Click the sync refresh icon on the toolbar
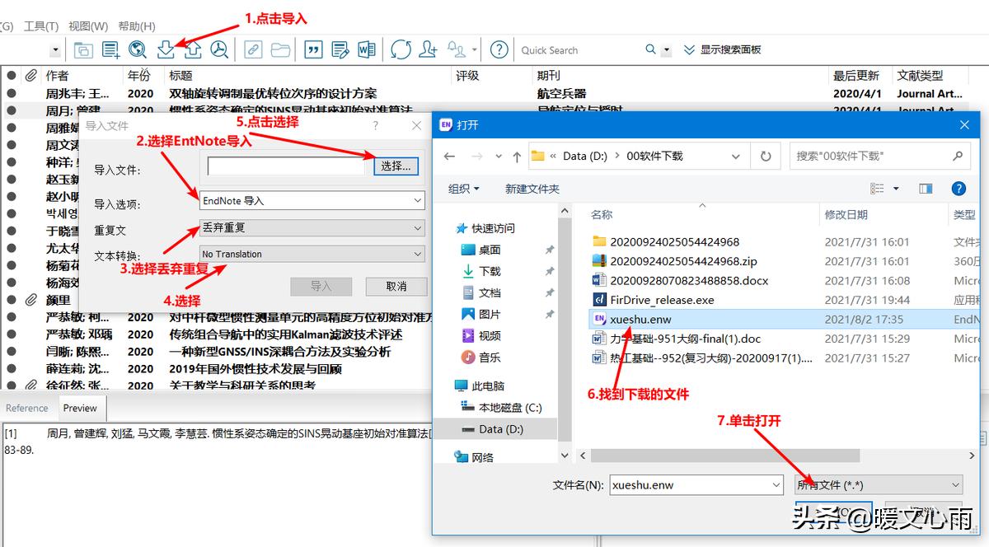The image size is (989, 547). click(401, 49)
